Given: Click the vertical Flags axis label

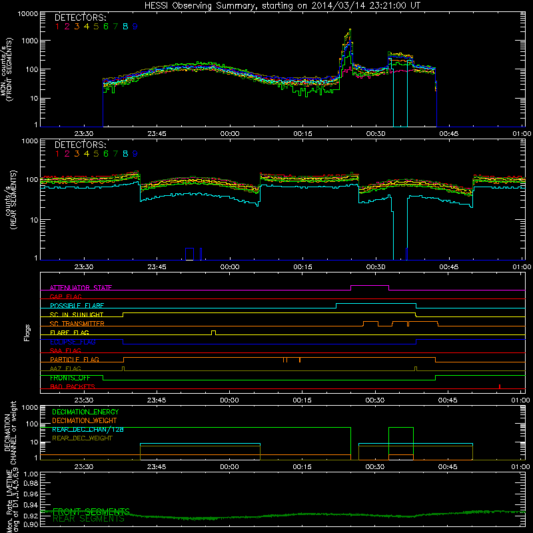Looking at the screenshot, I should point(27,332).
